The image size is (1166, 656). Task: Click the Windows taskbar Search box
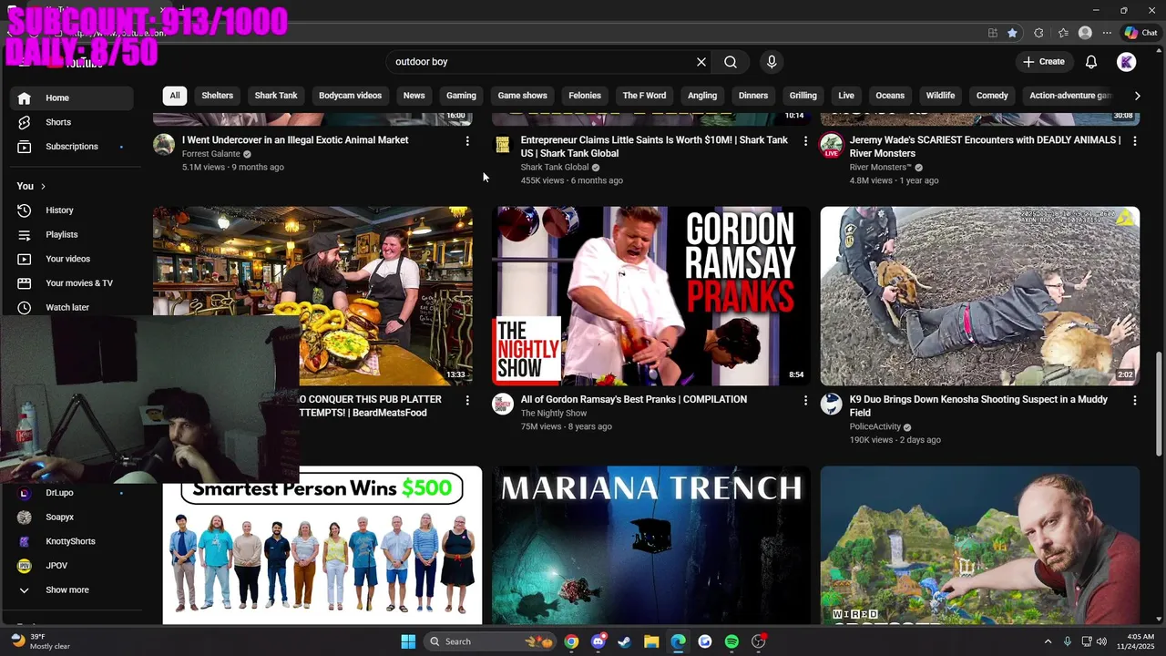click(489, 641)
